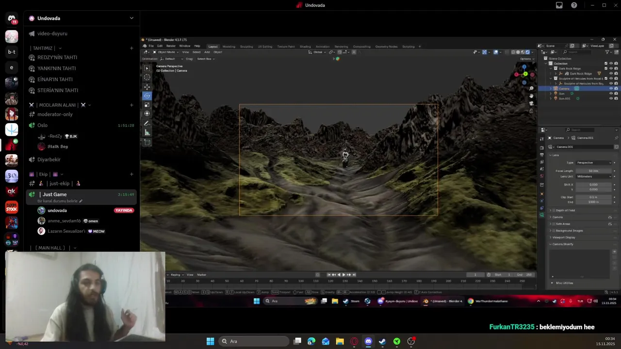
Task: Toggle viewport overlays button
Action: 495,52
